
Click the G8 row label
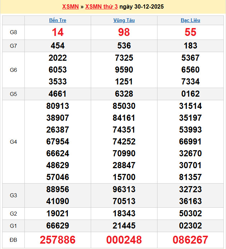pos(13,32)
